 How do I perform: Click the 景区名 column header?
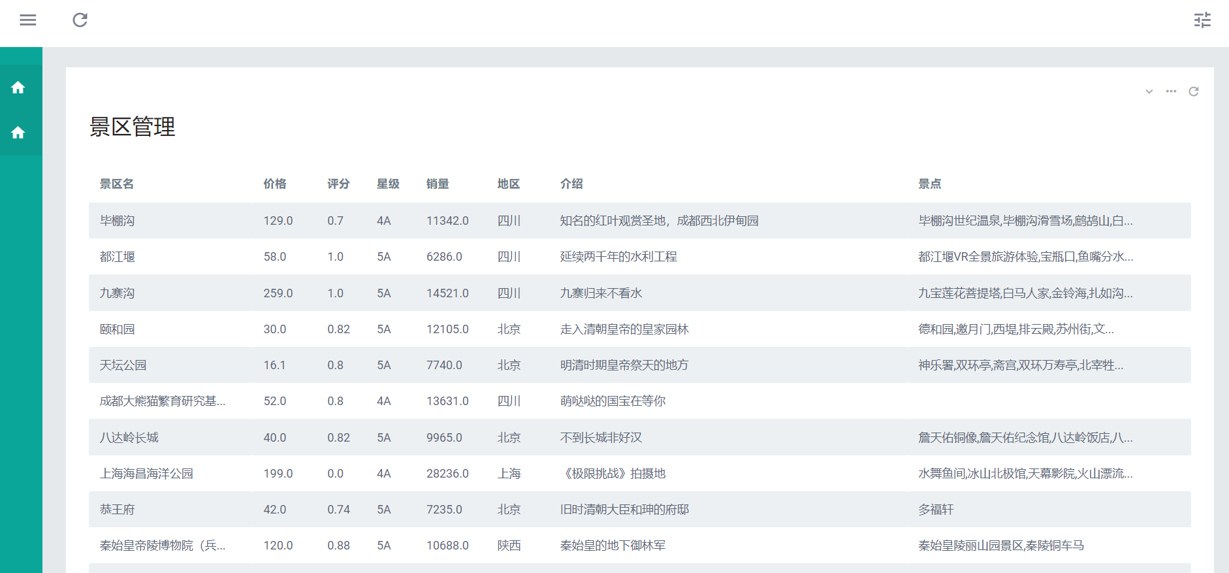point(117,184)
